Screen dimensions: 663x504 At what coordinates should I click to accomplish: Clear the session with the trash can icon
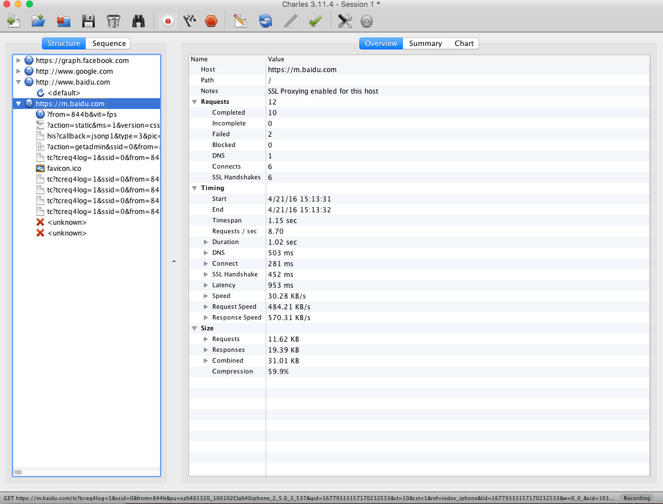coord(114,21)
